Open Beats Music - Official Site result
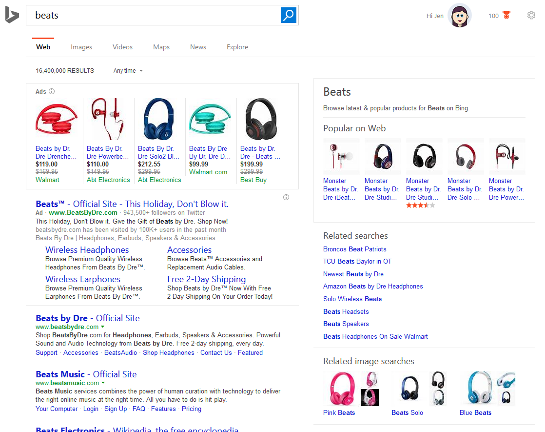 (x=86, y=374)
